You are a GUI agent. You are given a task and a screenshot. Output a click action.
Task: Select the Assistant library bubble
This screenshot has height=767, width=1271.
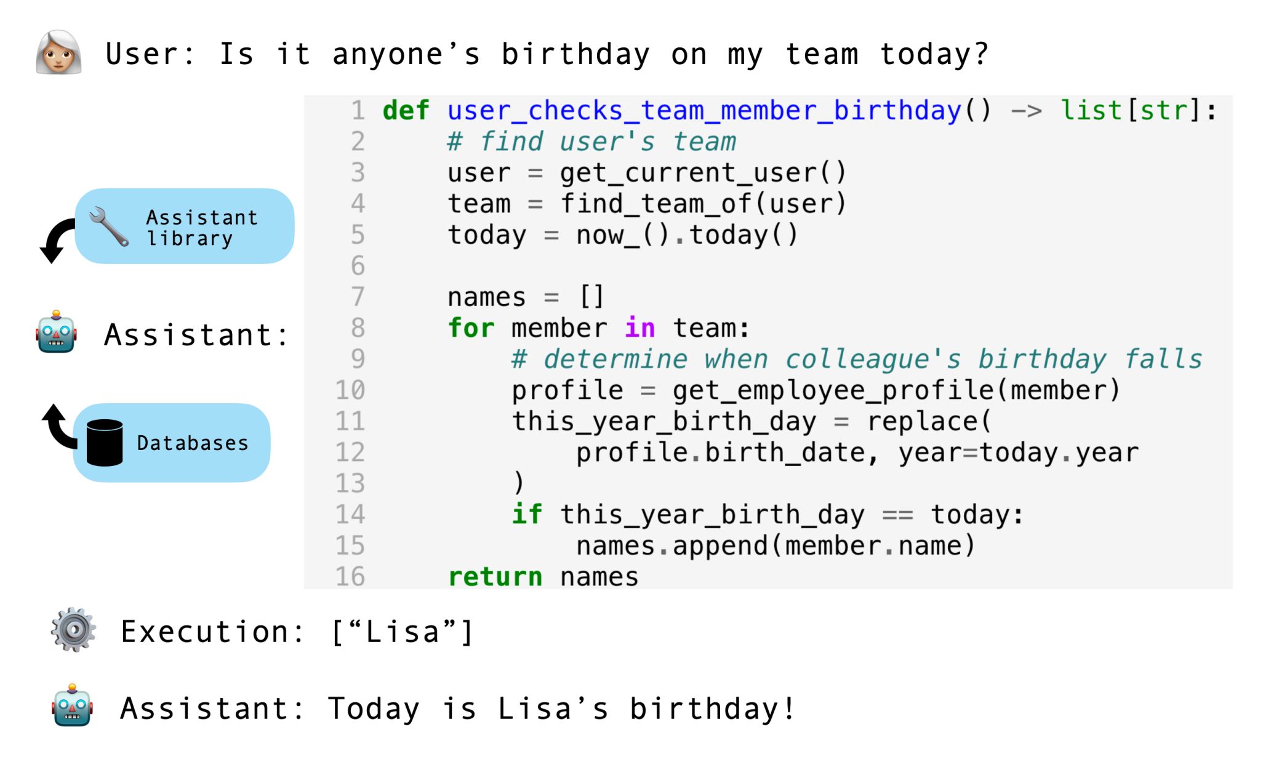(184, 226)
